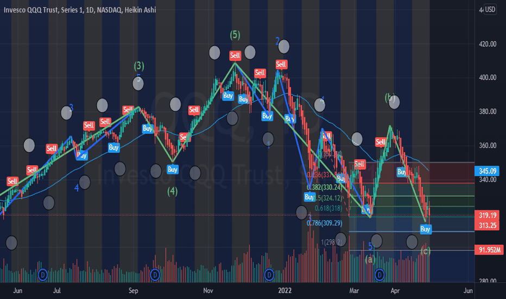This screenshot has width=506, height=299.
Task: Click the 420.00 price axis label
Action: click(x=488, y=44)
